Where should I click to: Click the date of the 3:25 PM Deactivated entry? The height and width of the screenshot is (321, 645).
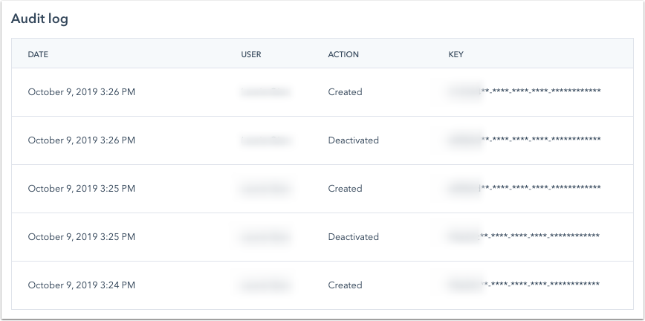click(82, 237)
